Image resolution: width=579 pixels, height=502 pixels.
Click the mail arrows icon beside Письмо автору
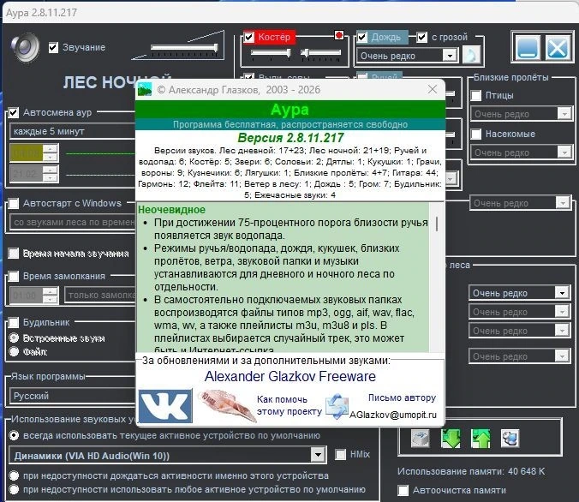[337, 407]
